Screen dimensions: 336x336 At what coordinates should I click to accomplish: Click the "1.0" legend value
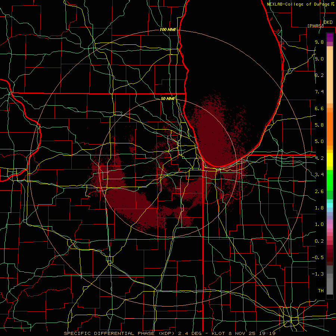(319, 224)
